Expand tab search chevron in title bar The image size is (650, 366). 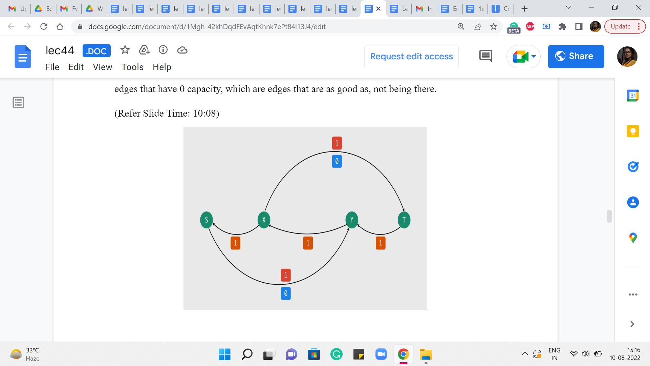568,7
